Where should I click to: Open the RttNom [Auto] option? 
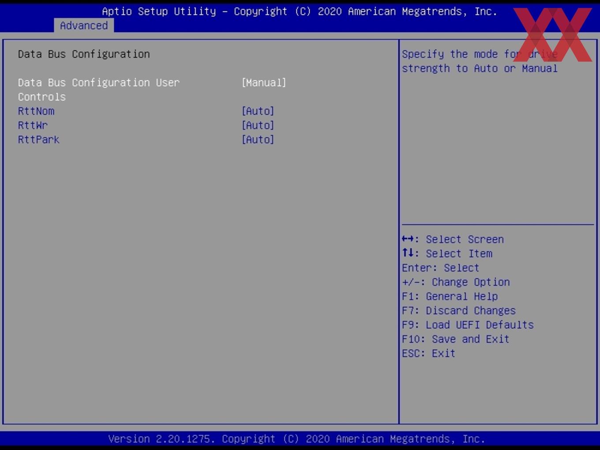point(258,111)
